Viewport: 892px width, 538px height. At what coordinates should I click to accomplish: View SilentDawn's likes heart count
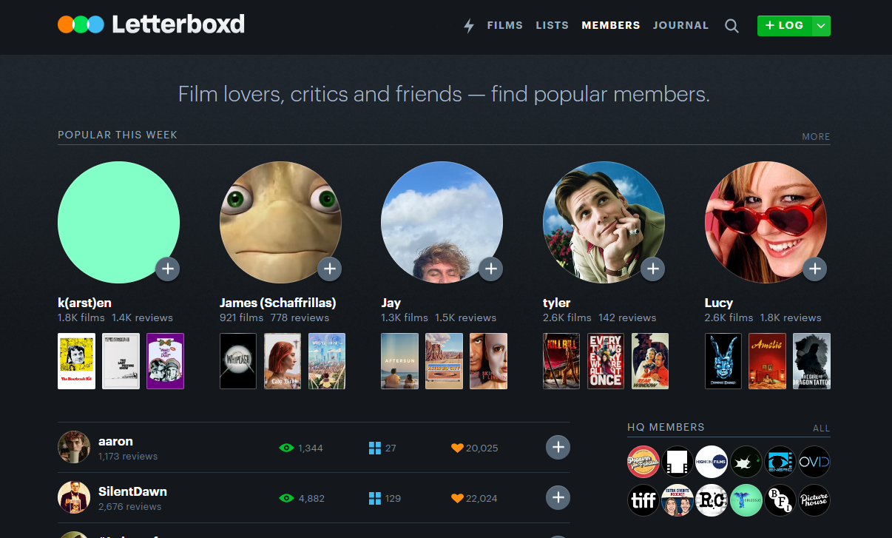click(x=474, y=498)
